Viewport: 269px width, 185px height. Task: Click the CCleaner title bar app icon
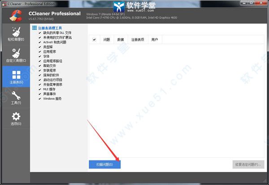[x=4, y=4]
